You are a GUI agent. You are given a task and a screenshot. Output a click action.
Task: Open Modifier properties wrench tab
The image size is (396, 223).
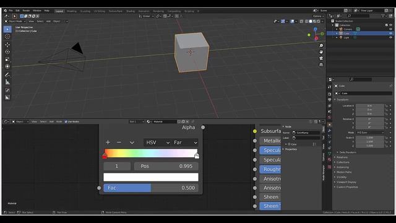329,131
